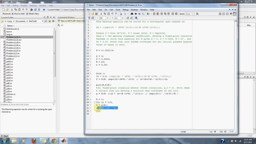Show cell titles magnifier icon
Viewport: 256px width, 144px height.
136,18
